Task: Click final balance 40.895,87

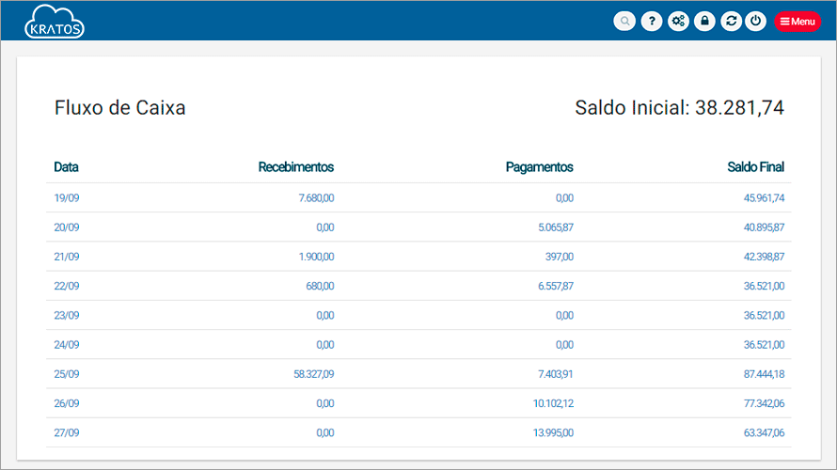Action: pyautogui.click(x=765, y=227)
